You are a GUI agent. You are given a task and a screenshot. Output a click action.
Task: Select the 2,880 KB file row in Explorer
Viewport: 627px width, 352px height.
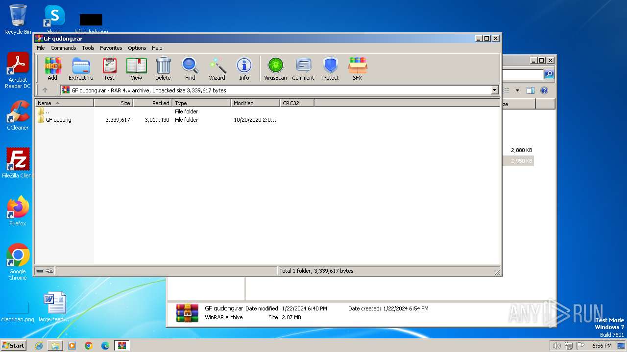518,150
